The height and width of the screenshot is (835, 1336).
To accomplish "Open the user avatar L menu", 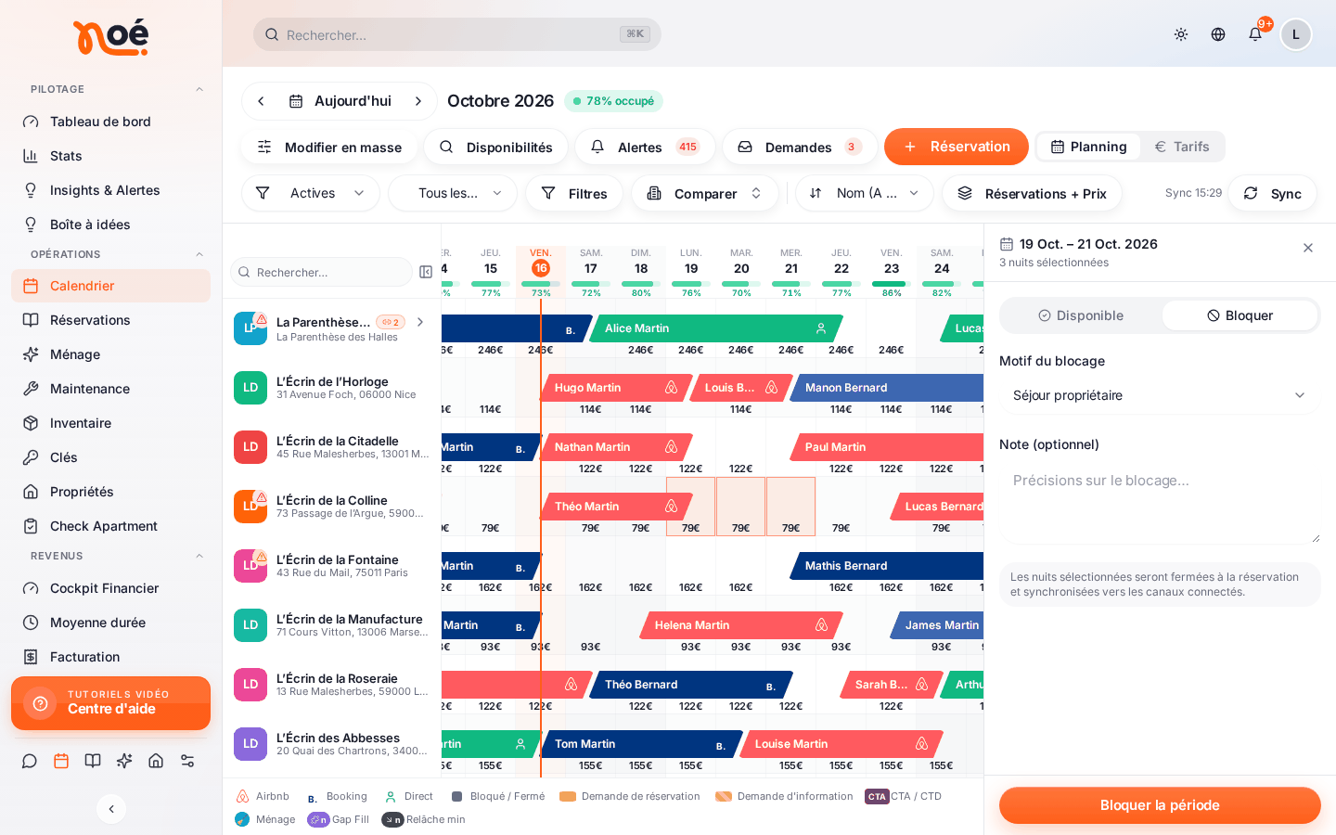I will (x=1296, y=34).
